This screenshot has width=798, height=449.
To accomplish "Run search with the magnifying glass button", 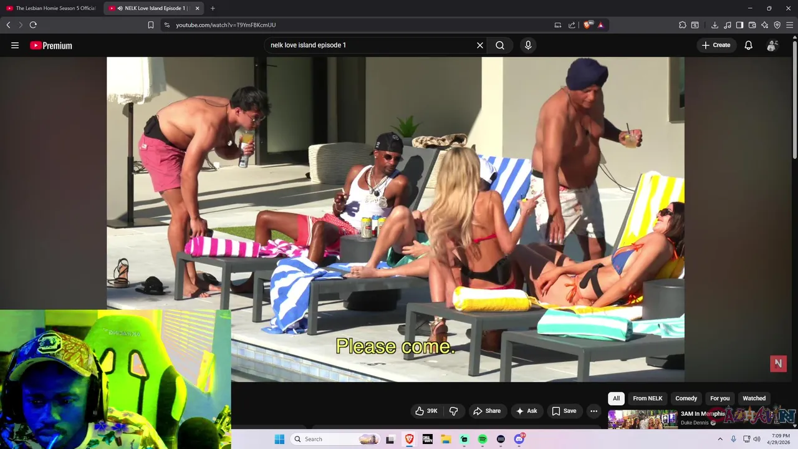I will point(500,45).
